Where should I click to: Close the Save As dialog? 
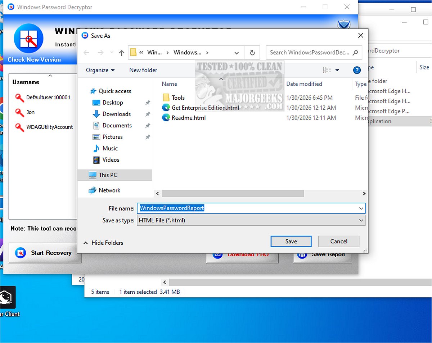click(360, 35)
